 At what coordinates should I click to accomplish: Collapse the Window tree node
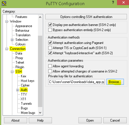tap(7, 21)
